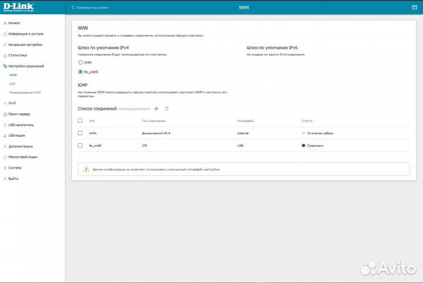Click the D-Link logo
Viewport: 423px width, 283px height.
point(20,8)
